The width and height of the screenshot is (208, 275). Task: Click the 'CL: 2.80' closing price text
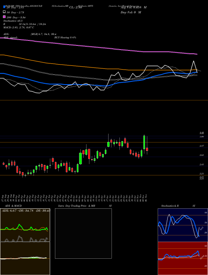click(x=76, y=7)
